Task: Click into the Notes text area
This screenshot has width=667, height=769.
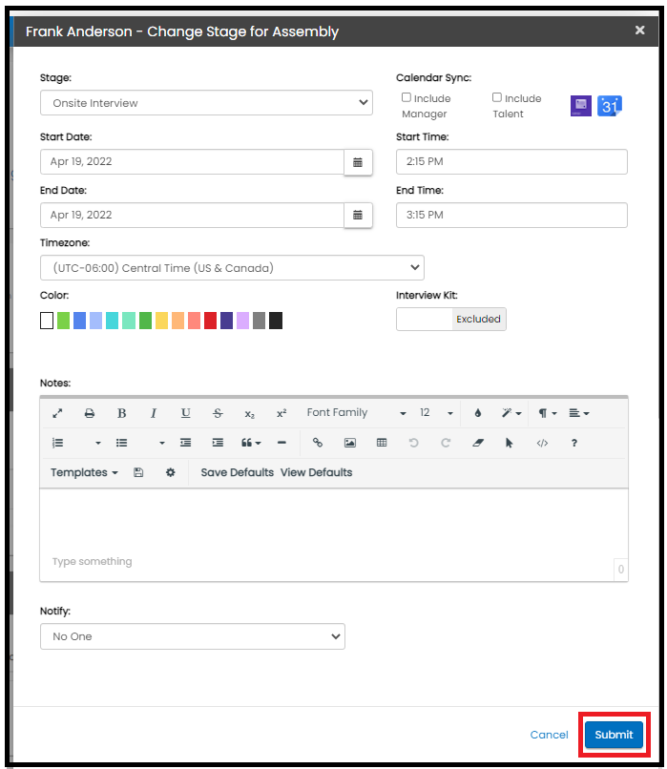Action: pos(334,534)
